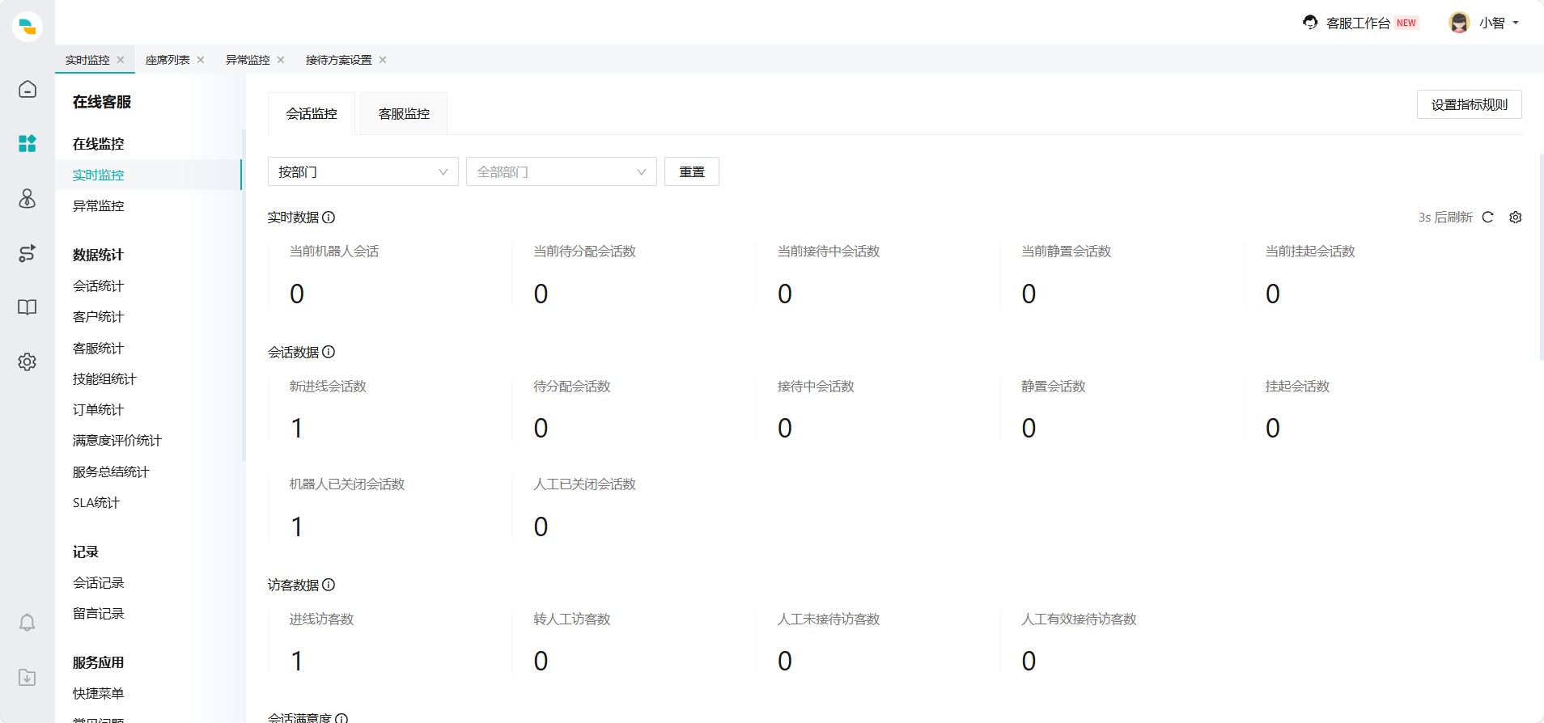The width and height of the screenshot is (1544, 723).
Task: Open the home icon in left rail
Action: click(28, 89)
